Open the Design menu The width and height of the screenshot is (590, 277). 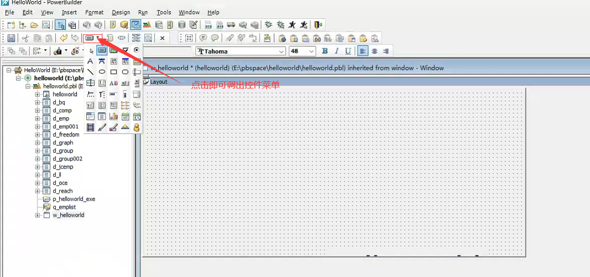click(x=121, y=12)
